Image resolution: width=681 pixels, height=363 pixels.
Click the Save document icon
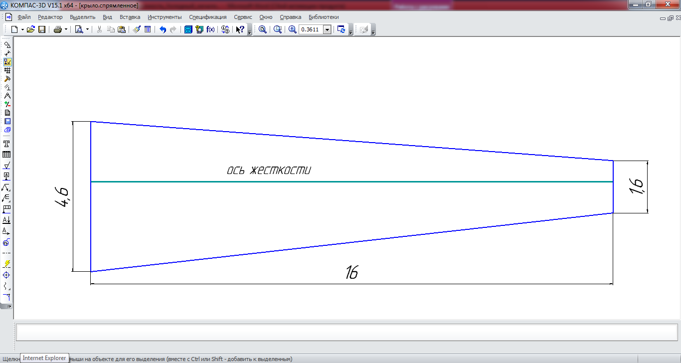(x=42, y=30)
